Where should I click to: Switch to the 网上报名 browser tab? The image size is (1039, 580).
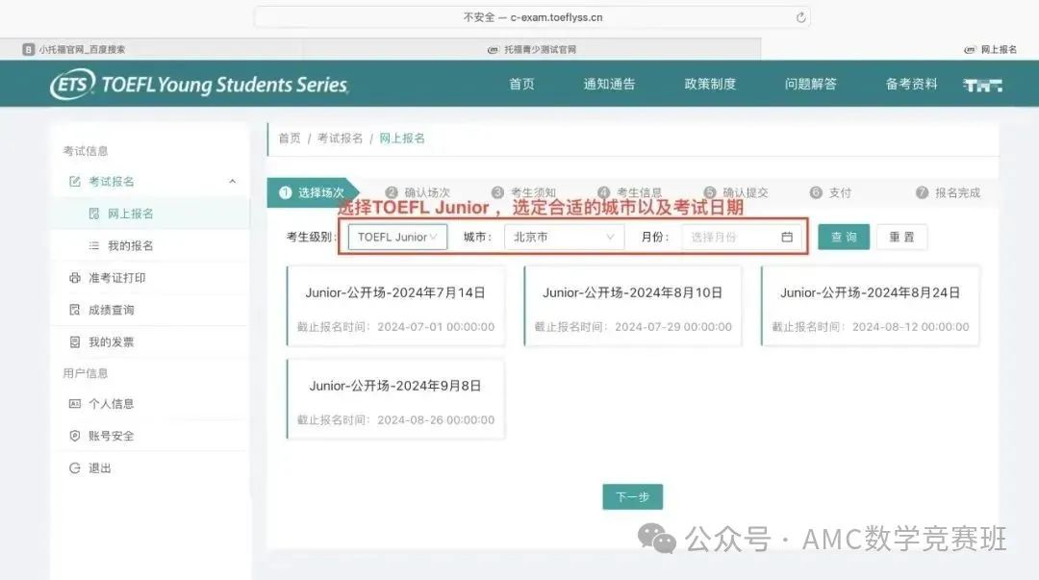(991, 50)
